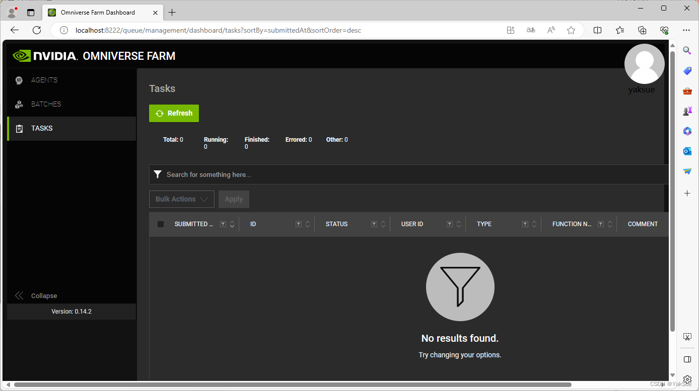Select the Omniverse Farm Dashboard tab

pos(102,12)
